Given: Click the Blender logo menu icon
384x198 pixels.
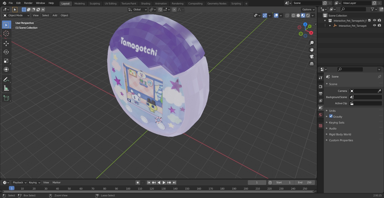Looking at the screenshot, I should [4, 3].
